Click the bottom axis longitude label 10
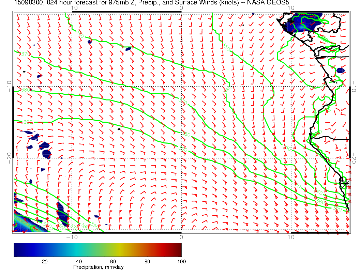 [291, 237]
